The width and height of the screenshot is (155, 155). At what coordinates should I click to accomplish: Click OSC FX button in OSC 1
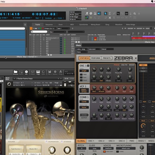coord(124,65)
